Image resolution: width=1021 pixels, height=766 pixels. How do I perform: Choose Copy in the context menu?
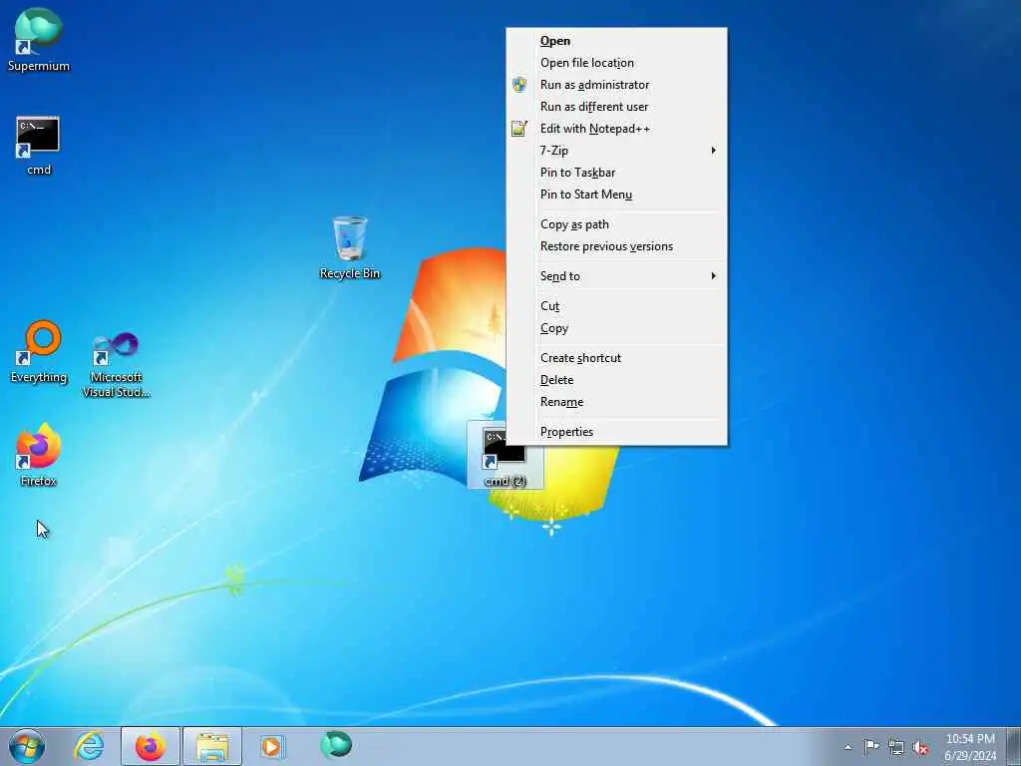[616, 328]
